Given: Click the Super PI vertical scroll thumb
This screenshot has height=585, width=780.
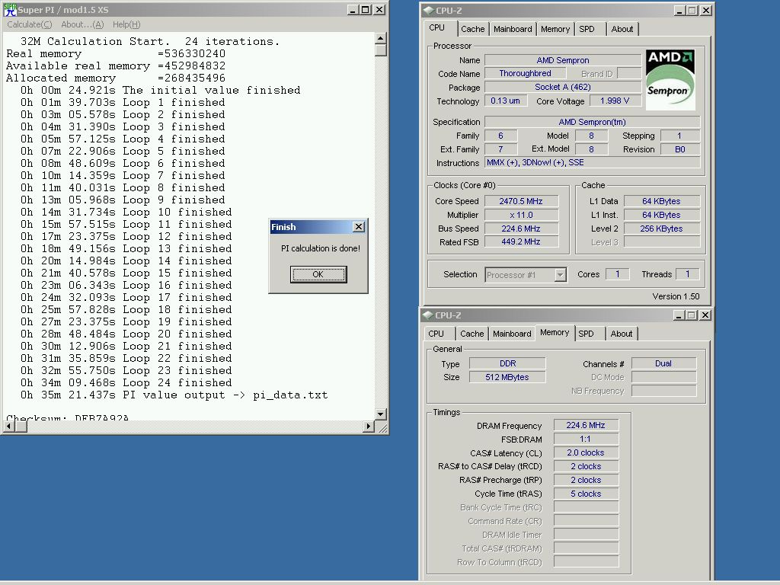Looking at the screenshot, I should click(381, 50).
